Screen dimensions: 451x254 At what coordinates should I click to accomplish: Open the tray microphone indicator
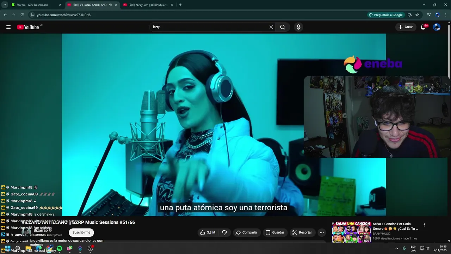(404, 248)
